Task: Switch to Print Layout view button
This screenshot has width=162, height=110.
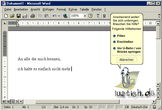Action: (x=12, y=102)
